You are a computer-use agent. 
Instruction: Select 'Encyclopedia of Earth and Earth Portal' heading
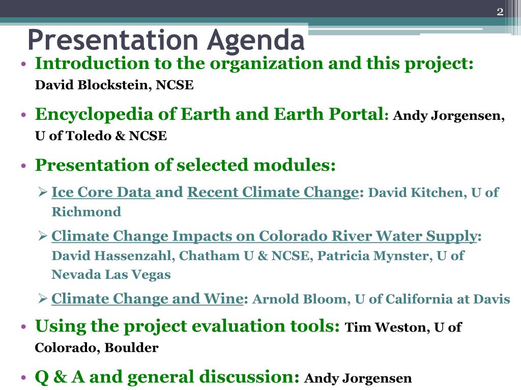(212, 114)
